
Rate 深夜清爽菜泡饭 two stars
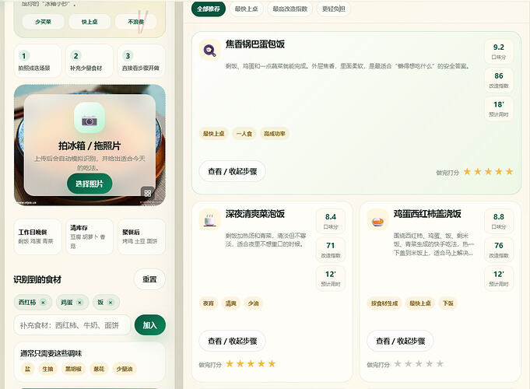(240, 363)
